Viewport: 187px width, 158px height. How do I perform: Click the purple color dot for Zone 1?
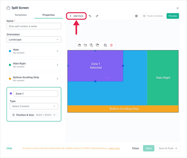11,93
